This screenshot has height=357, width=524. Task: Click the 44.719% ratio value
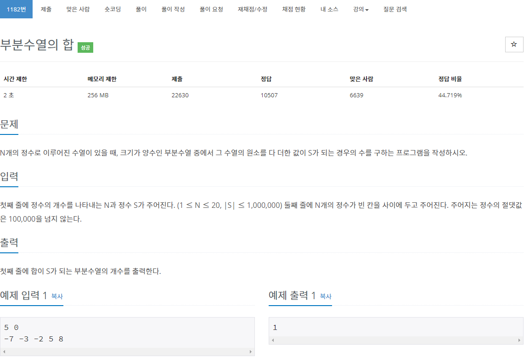point(450,95)
